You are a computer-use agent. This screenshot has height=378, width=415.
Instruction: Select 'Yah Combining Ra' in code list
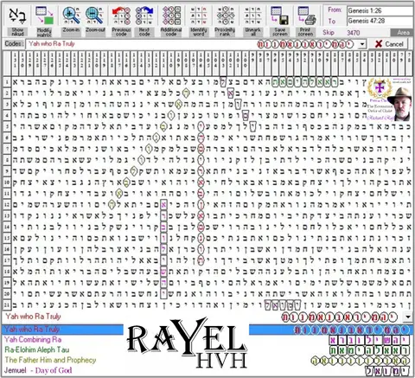point(33,339)
